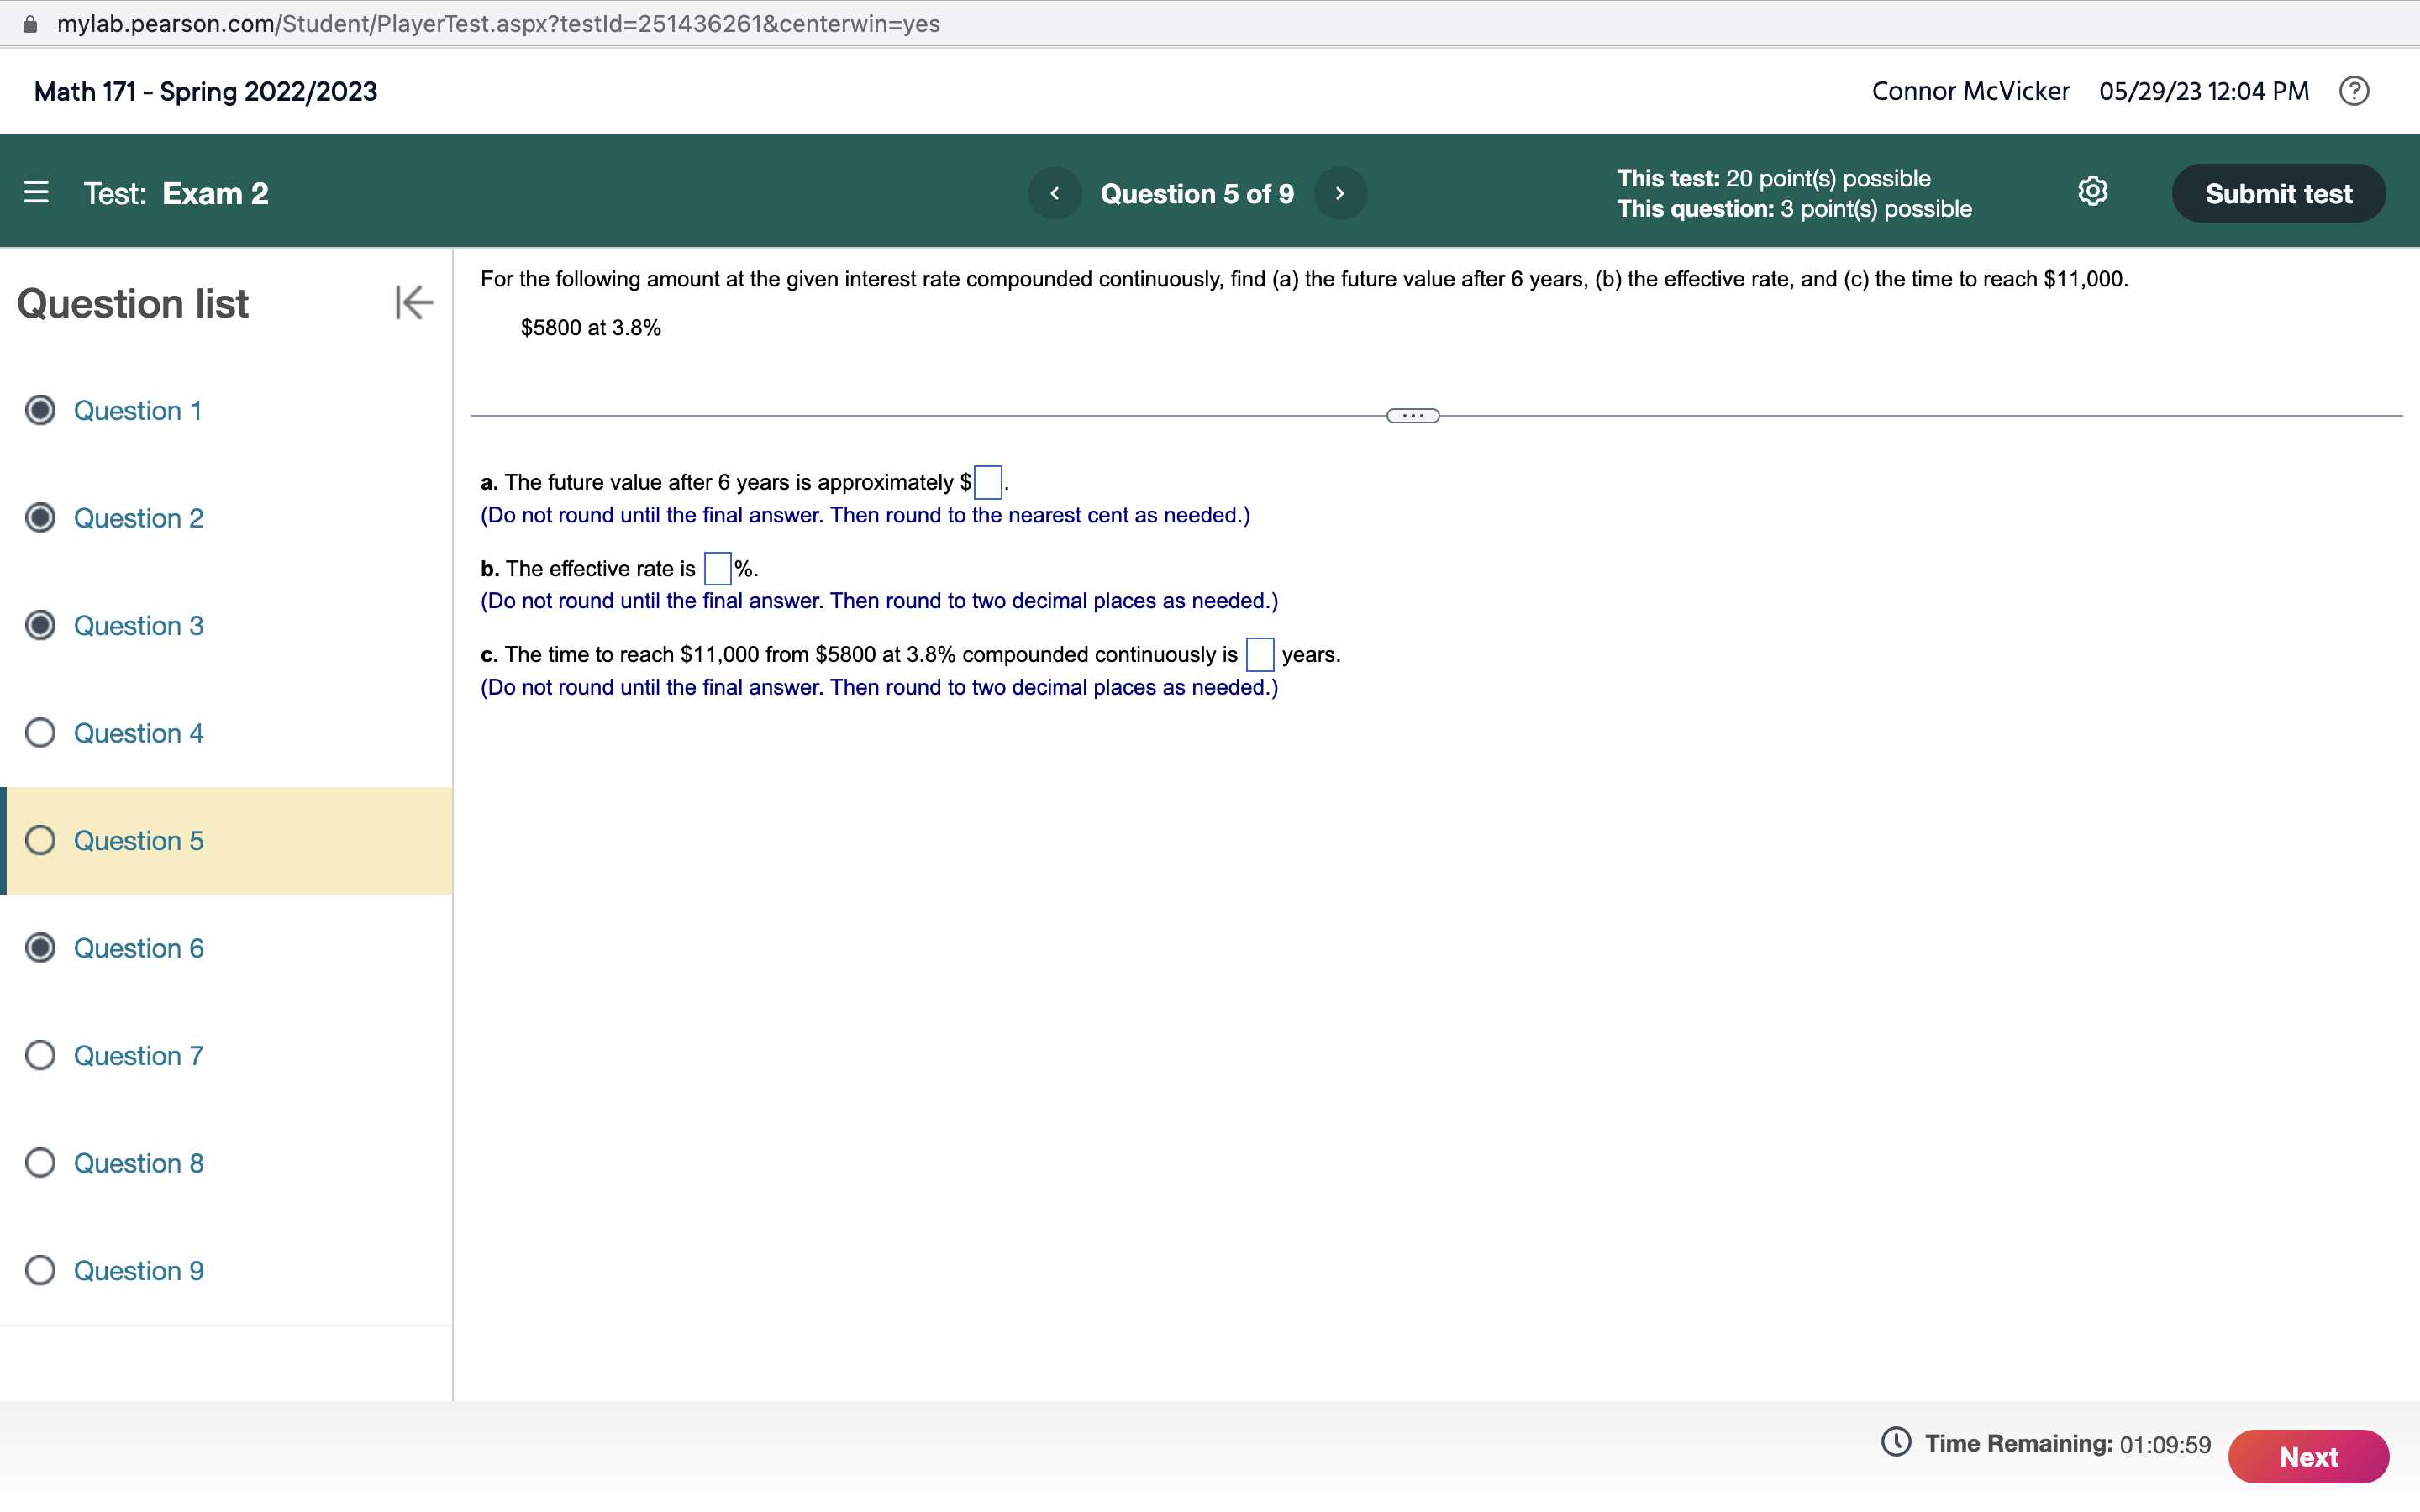The width and height of the screenshot is (2420, 1512).
Task: Select the Question 9 radio button
Action: [x=40, y=1270]
